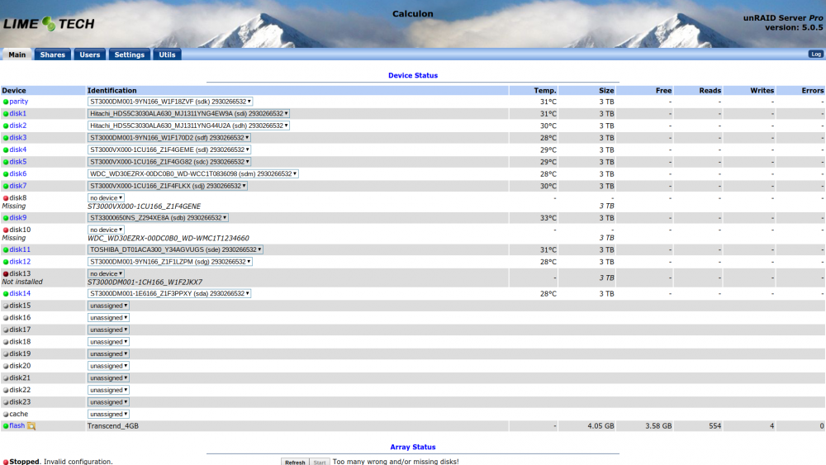Open the disk6 link

17,173
